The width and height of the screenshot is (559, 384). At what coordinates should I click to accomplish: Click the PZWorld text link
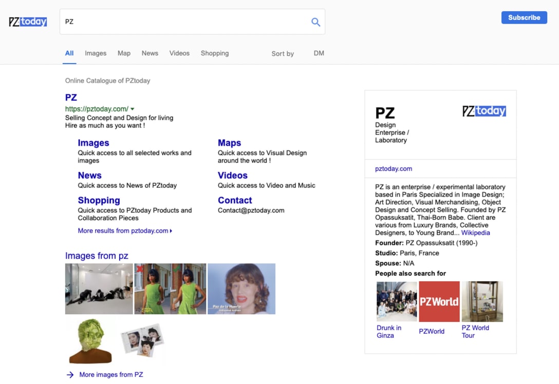click(x=432, y=332)
